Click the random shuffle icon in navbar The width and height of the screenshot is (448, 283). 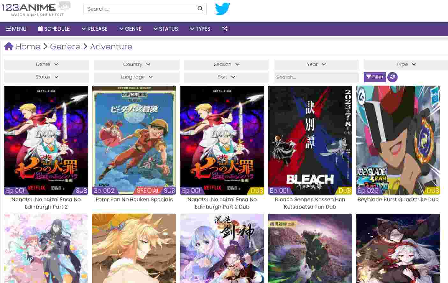225,29
